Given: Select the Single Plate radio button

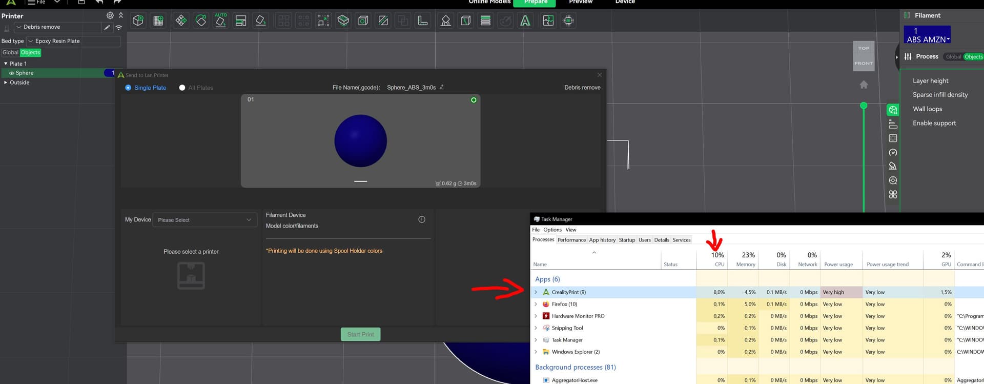Looking at the screenshot, I should (128, 88).
